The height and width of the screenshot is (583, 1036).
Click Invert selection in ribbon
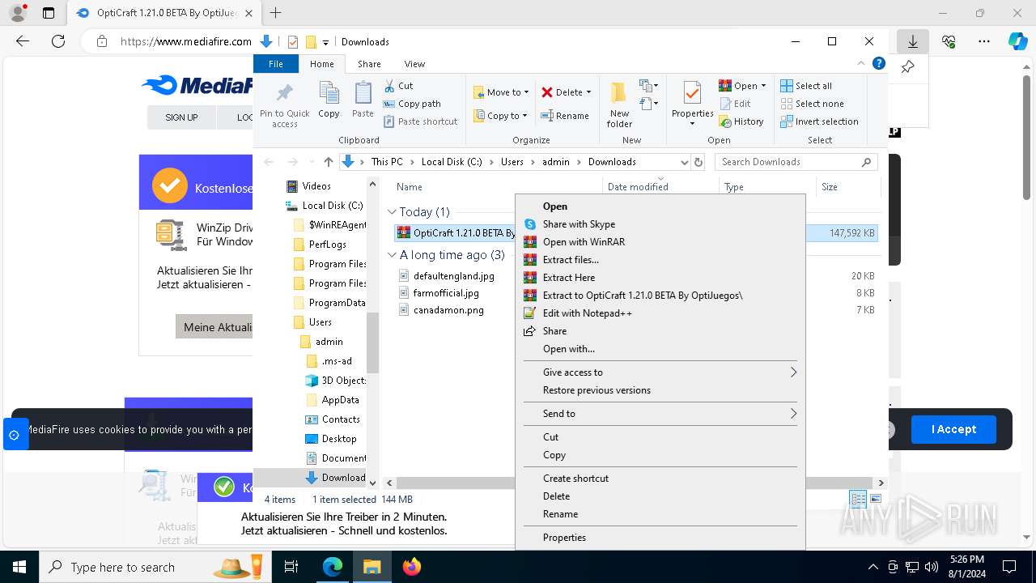[819, 121]
